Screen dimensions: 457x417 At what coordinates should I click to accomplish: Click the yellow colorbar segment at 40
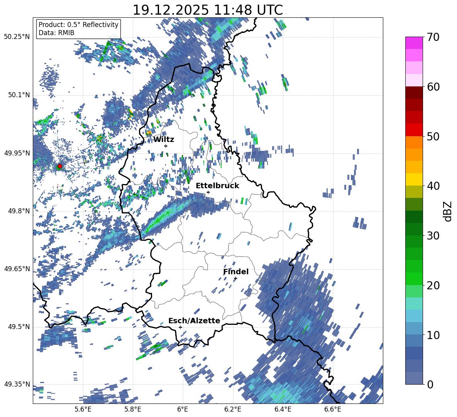pyautogui.click(x=414, y=179)
